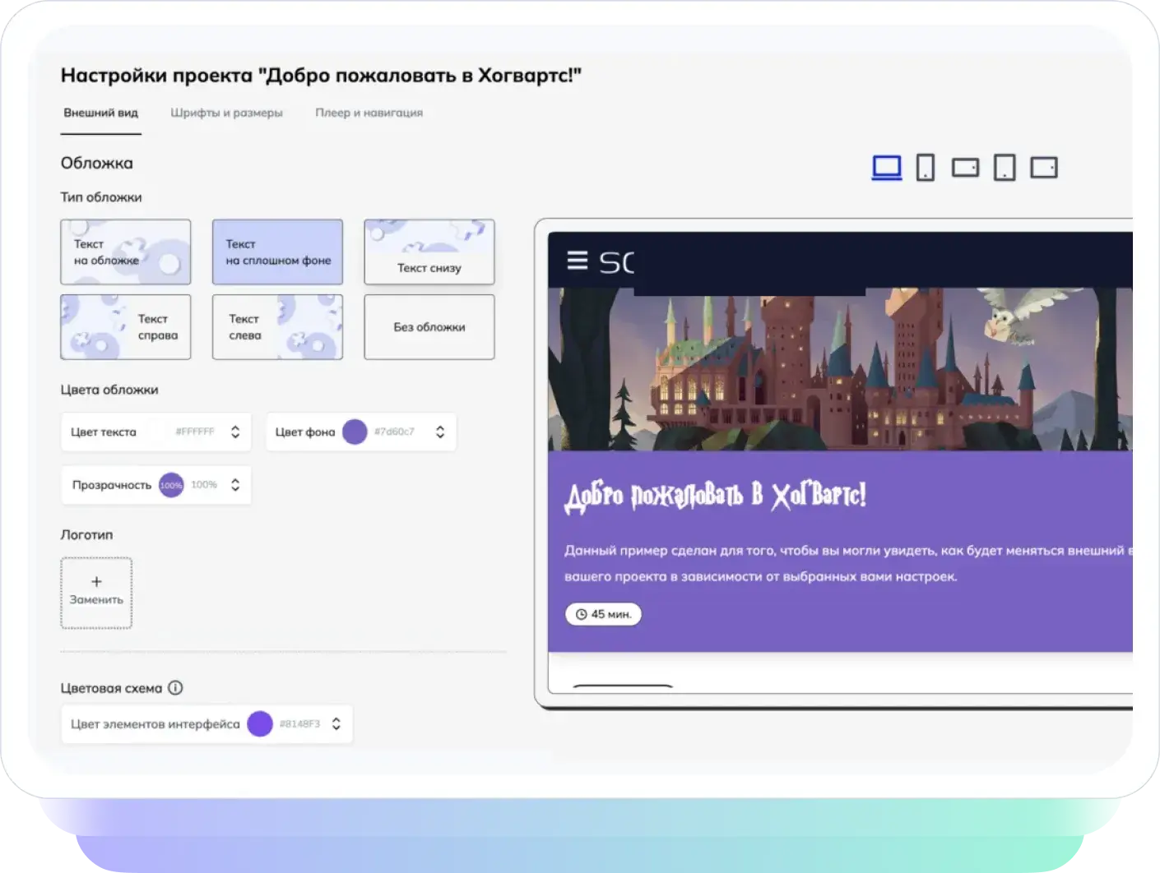Image resolution: width=1160 pixels, height=873 pixels.
Task: Click the #8148F3 interface color value
Action: [x=299, y=723]
